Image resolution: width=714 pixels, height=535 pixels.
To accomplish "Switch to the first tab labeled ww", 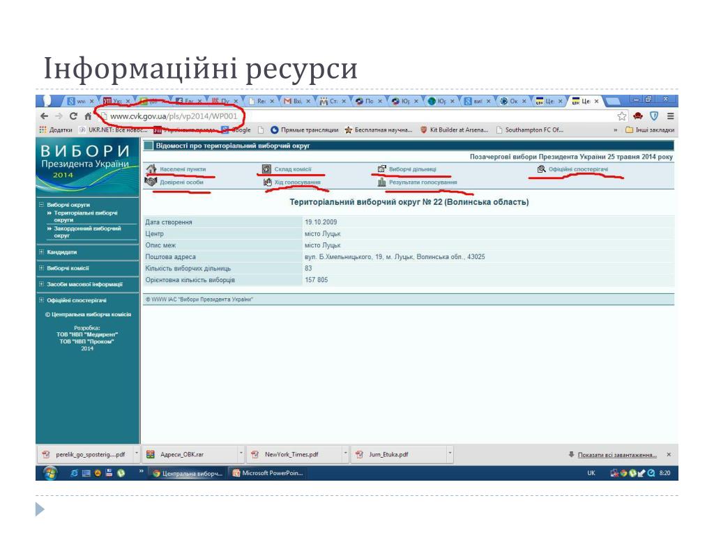I will click(81, 101).
